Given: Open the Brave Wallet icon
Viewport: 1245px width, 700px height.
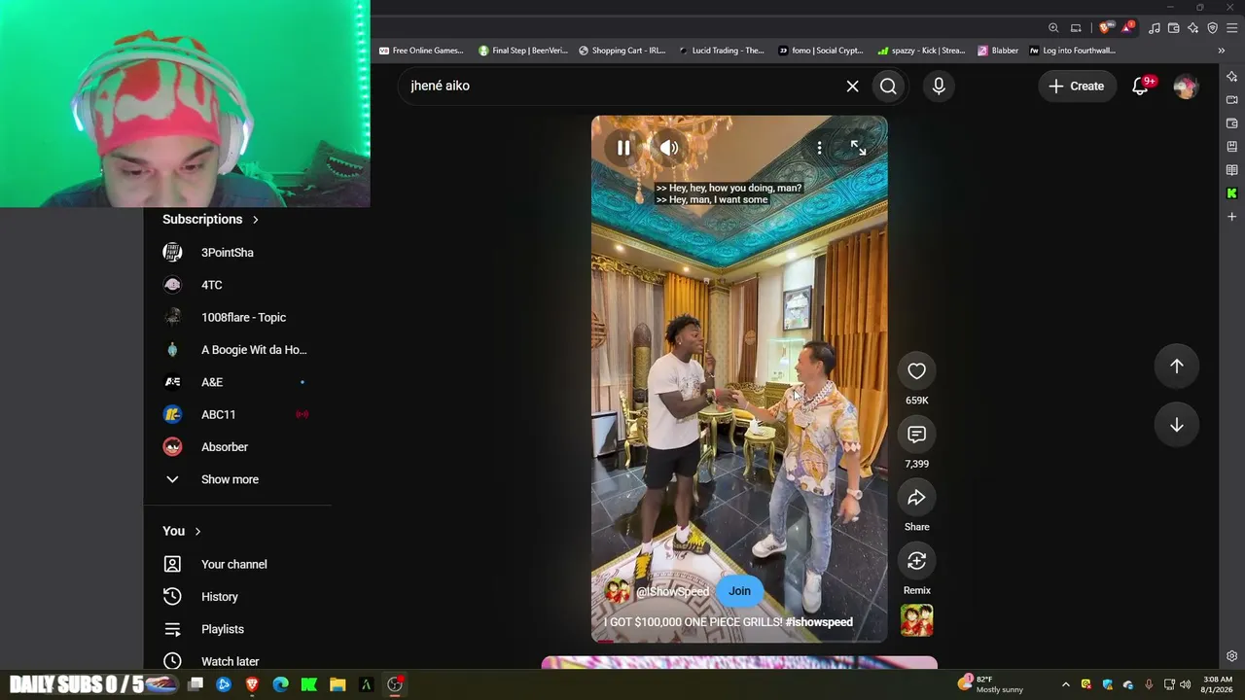Looking at the screenshot, I should [1174, 28].
